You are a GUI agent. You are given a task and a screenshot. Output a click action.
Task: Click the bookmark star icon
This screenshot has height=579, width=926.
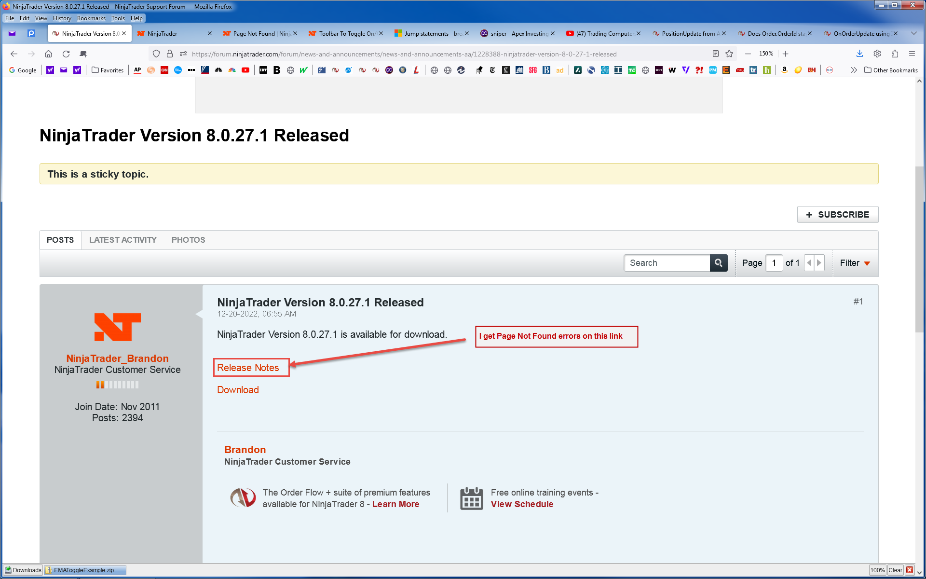click(x=729, y=54)
